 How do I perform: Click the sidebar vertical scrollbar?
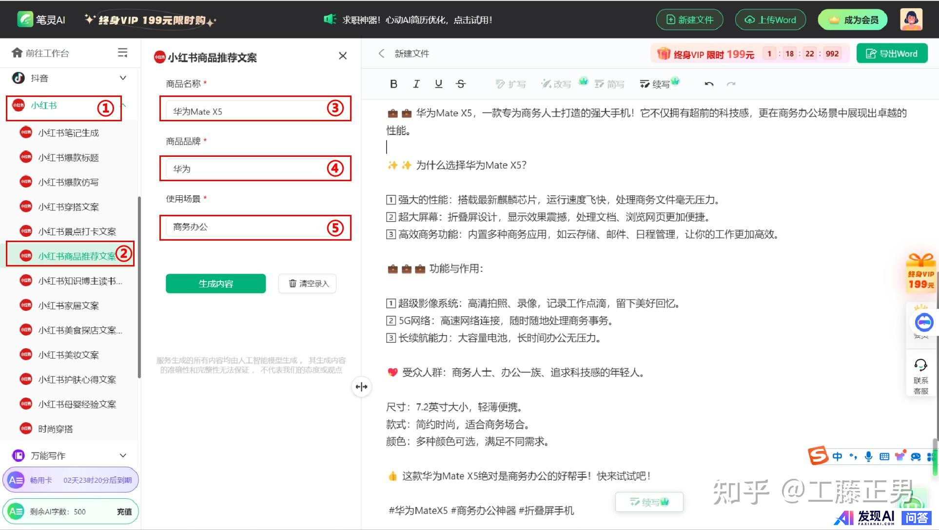point(139,287)
